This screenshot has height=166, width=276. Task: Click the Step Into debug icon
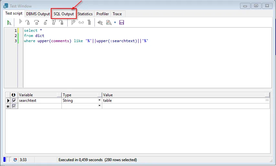click(28, 22)
